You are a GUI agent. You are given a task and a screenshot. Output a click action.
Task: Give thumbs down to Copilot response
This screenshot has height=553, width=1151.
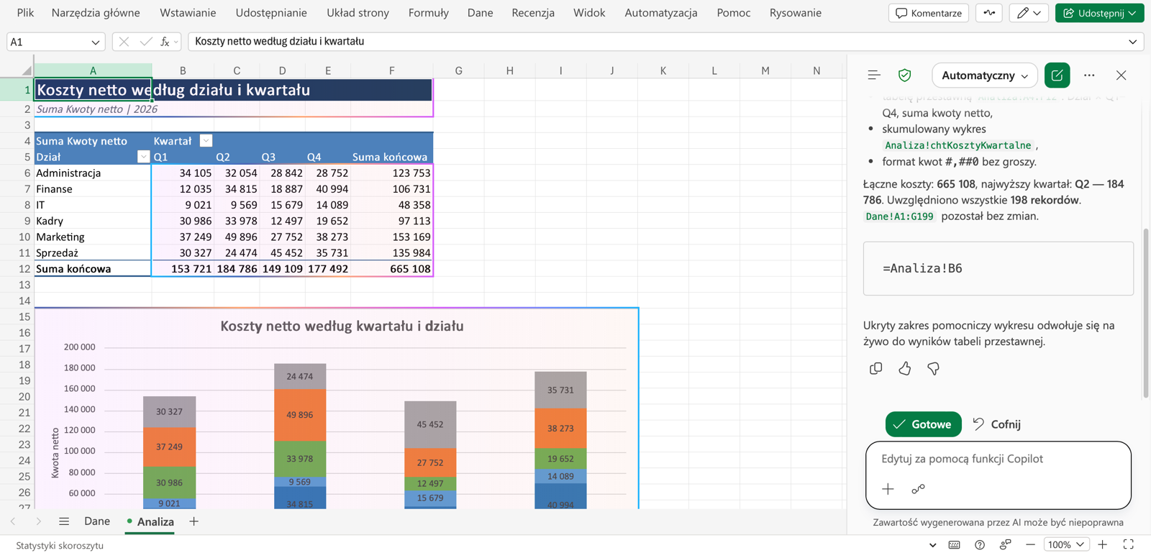tap(933, 368)
